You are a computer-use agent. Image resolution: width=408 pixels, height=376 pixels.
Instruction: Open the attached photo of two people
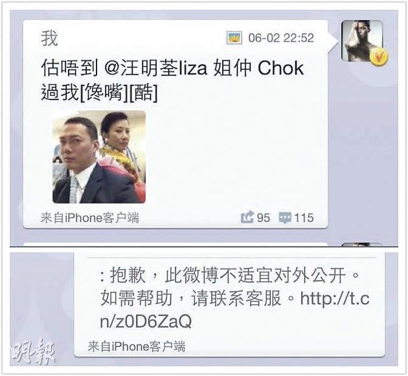99,157
